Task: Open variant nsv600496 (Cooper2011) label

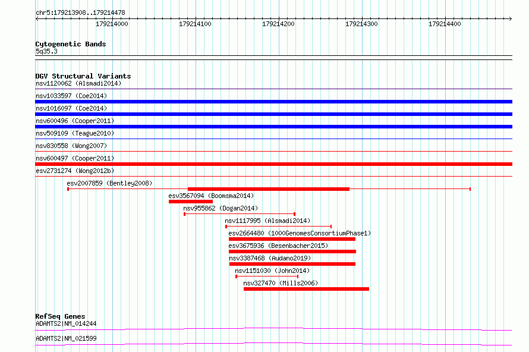Action: click(x=75, y=121)
